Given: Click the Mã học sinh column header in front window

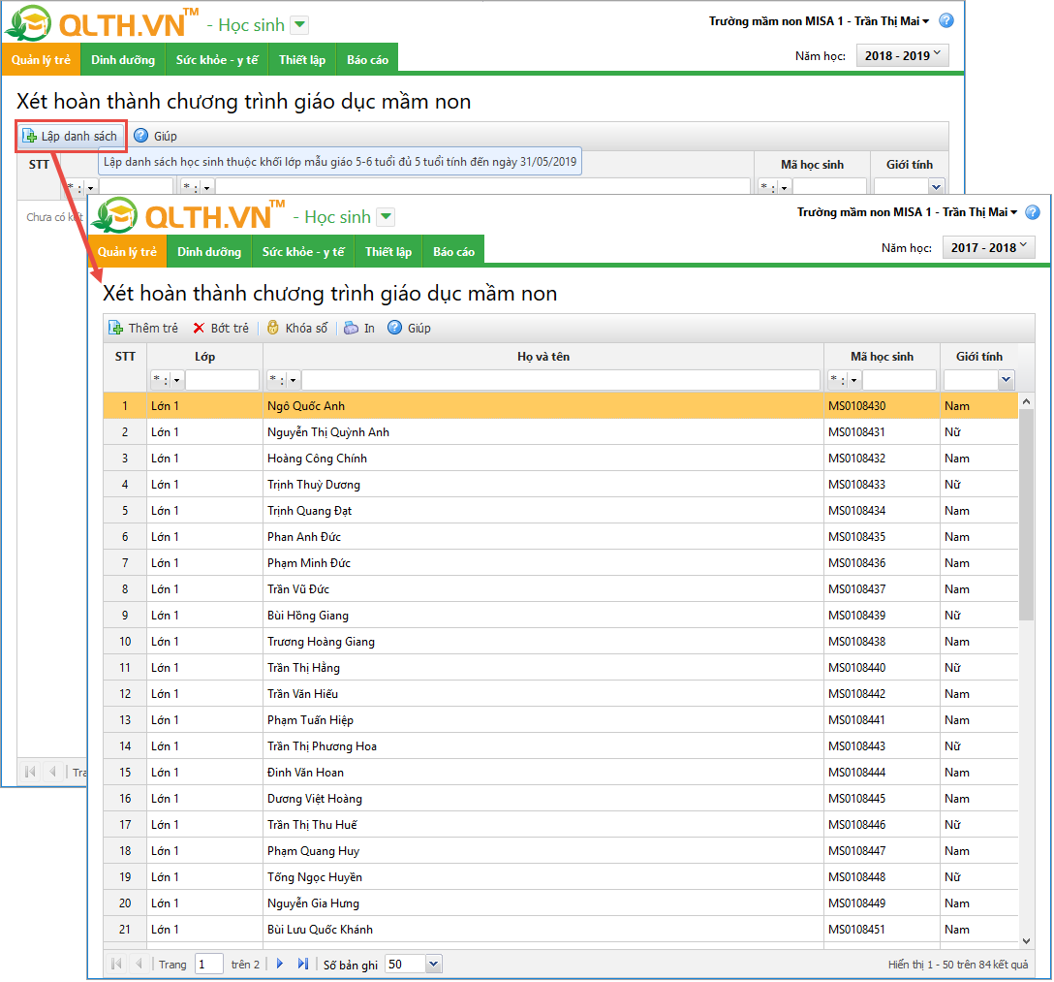Looking at the screenshot, I should (x=882, y=357).
